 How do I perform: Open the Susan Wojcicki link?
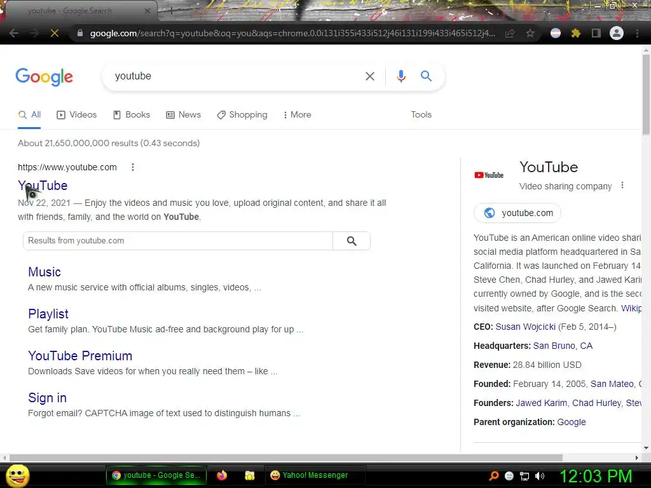coord(525,327)
